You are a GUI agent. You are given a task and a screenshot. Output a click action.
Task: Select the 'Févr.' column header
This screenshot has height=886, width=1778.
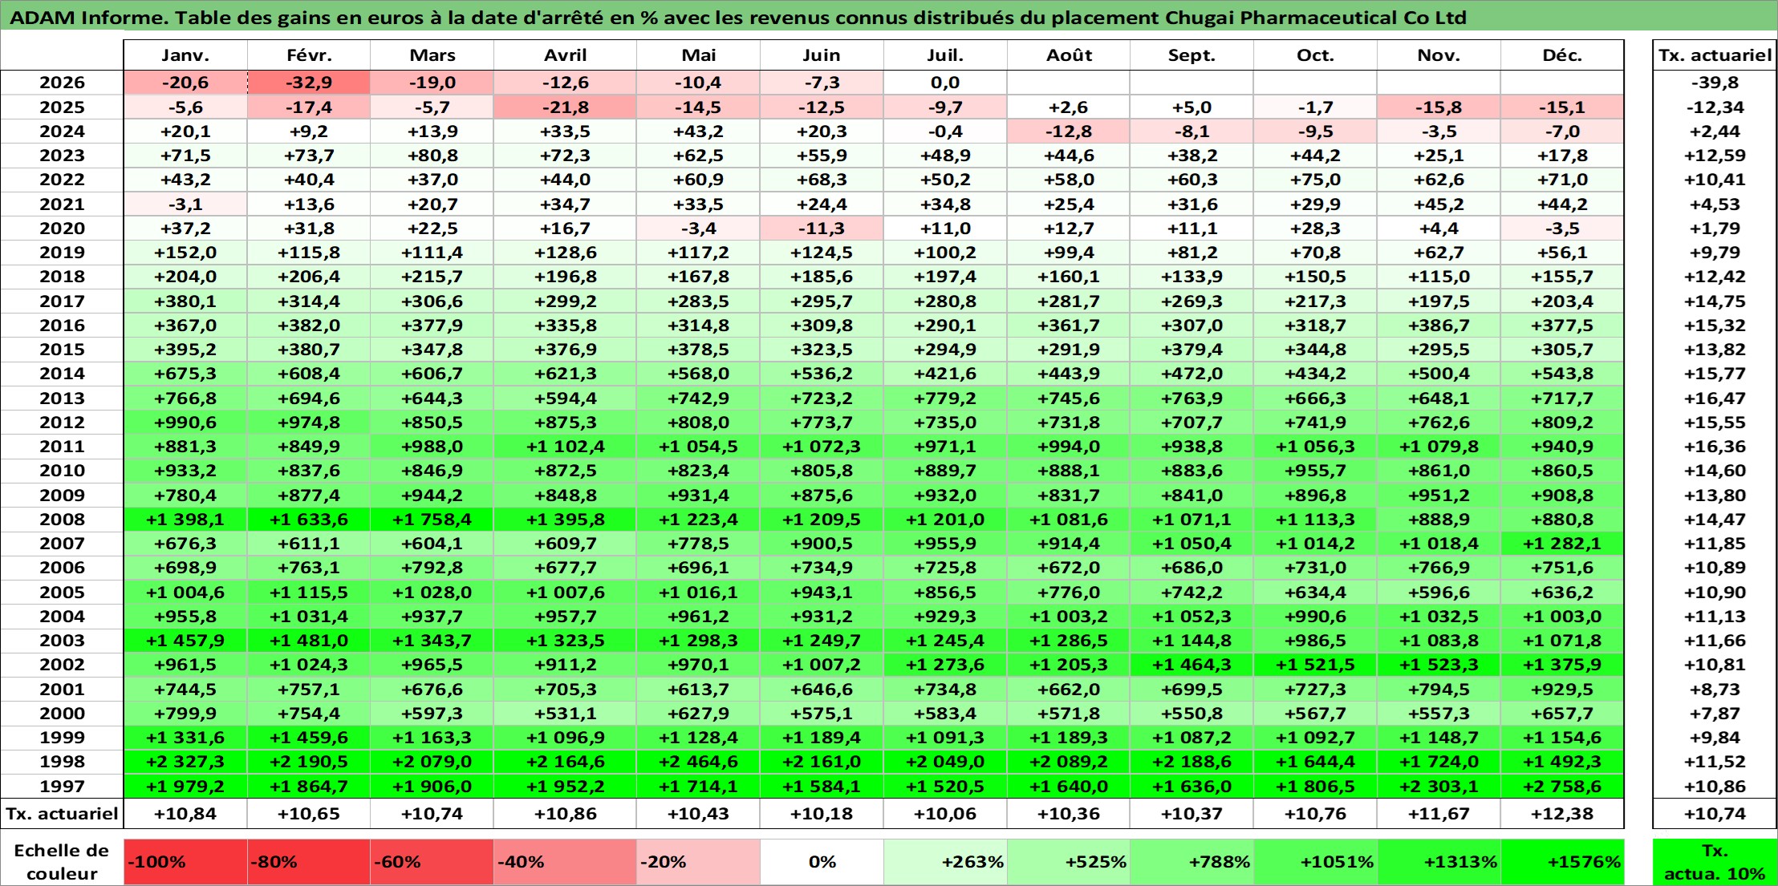pyautogui.click(x=309, y=55)
